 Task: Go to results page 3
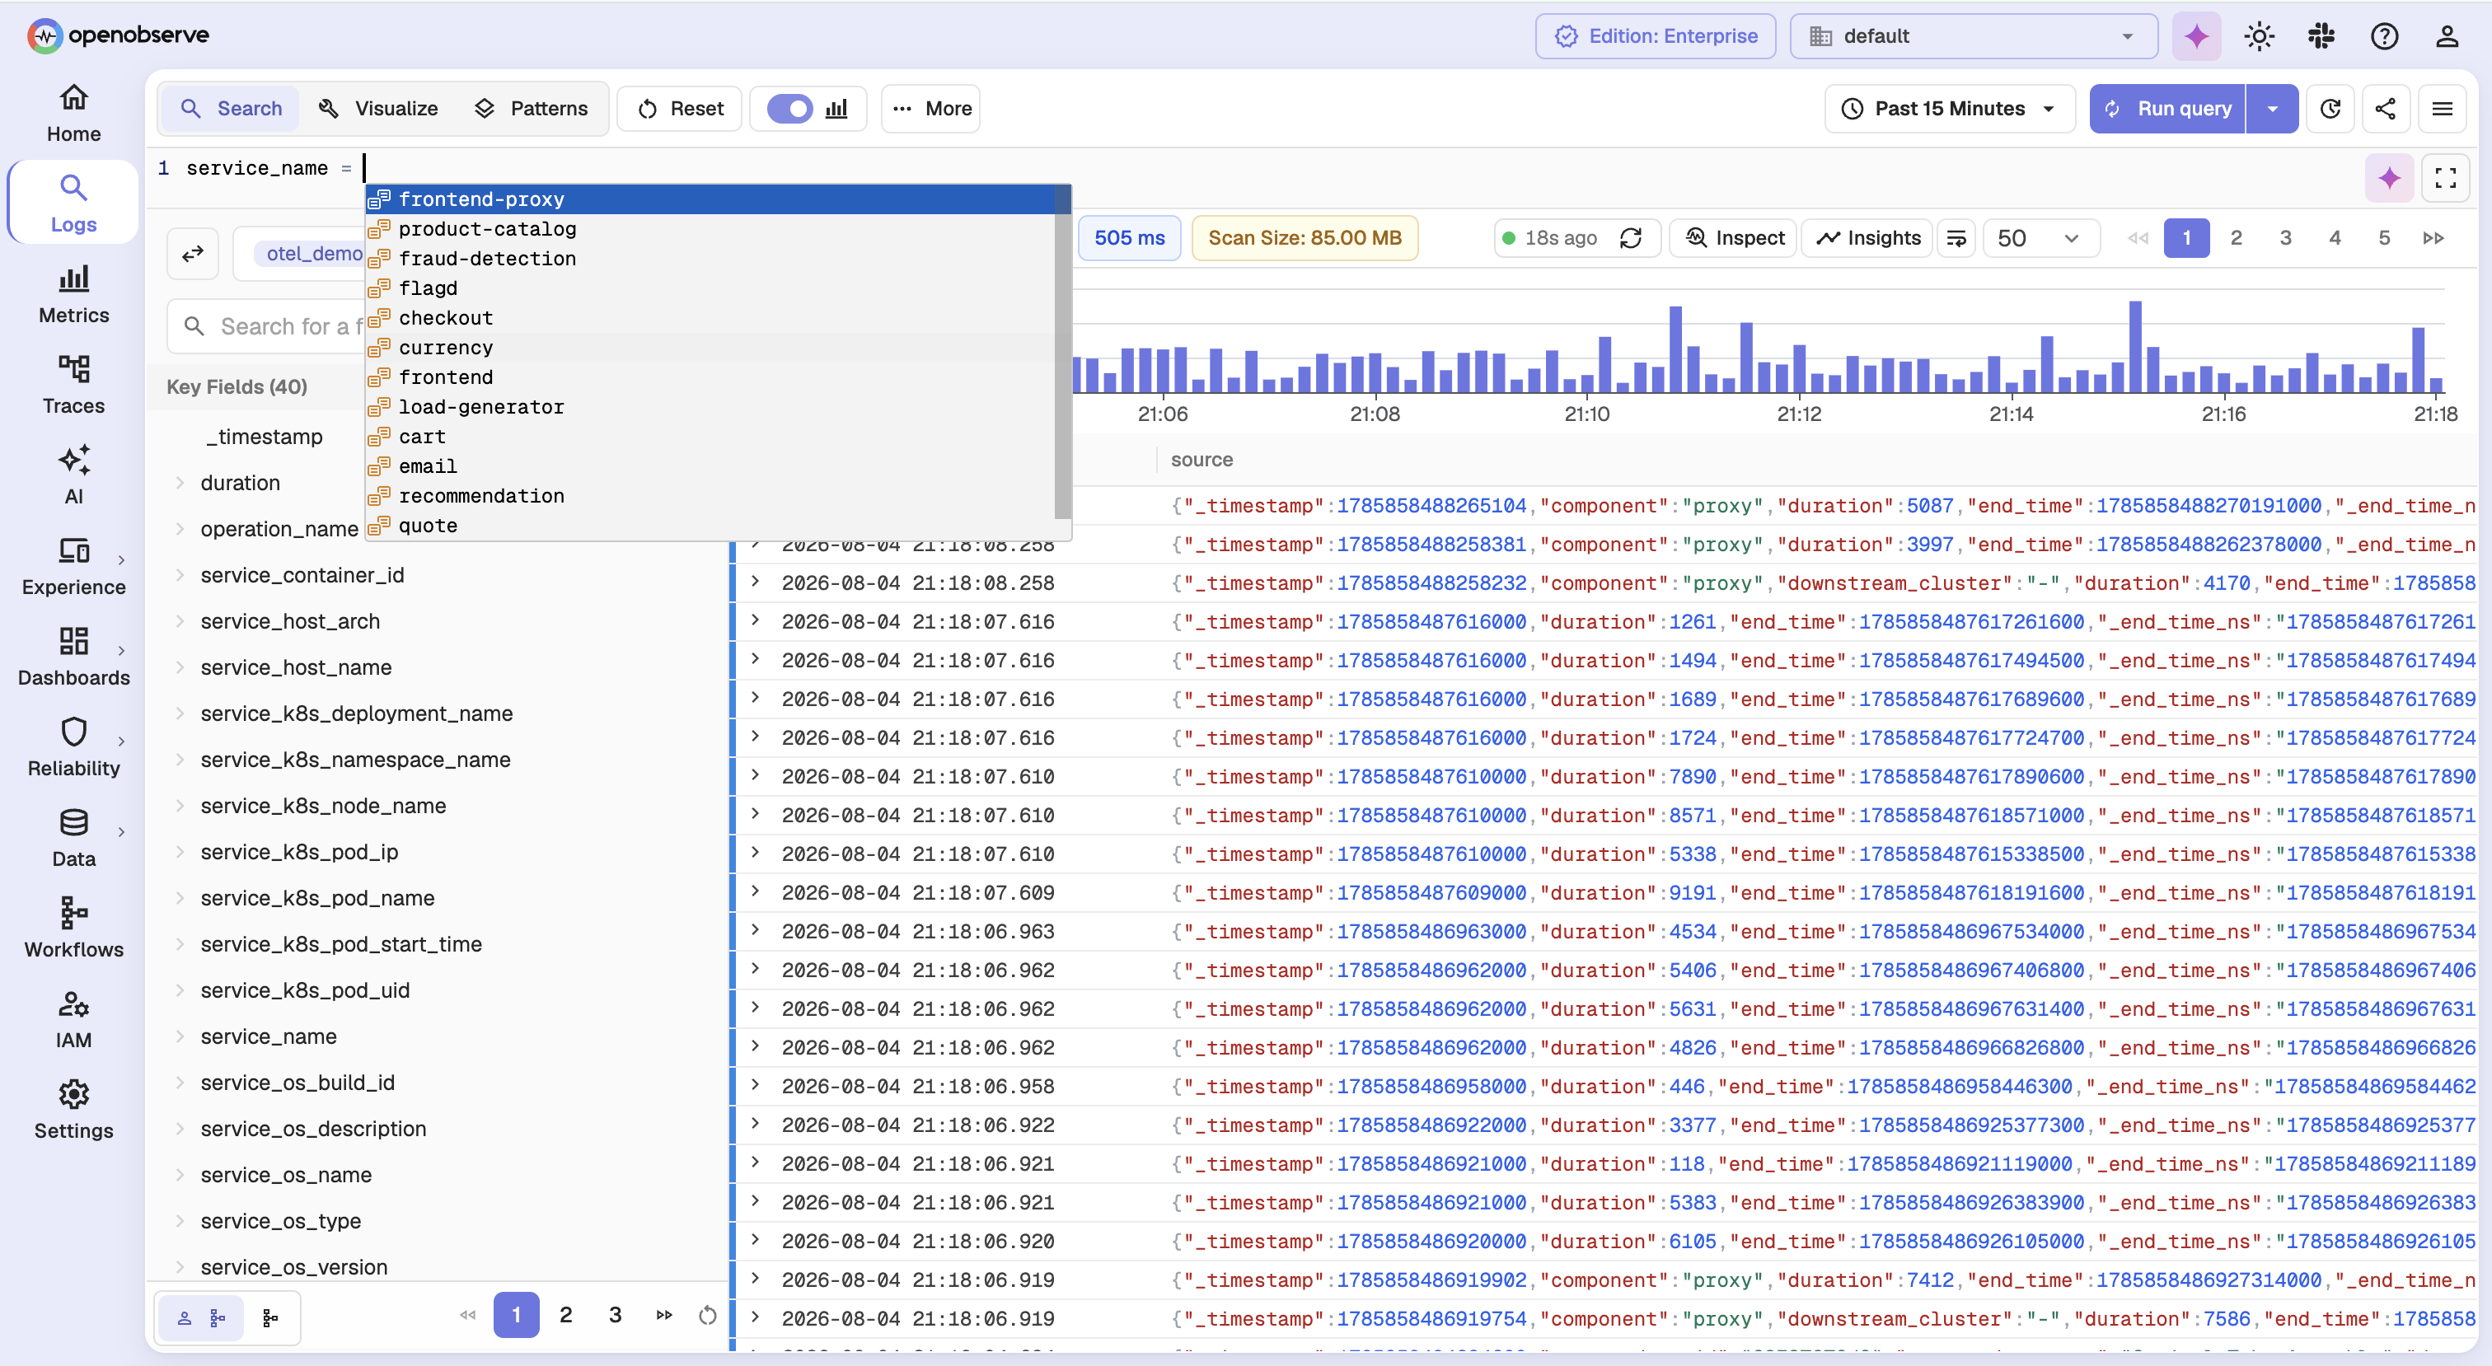coord(2286,238)
